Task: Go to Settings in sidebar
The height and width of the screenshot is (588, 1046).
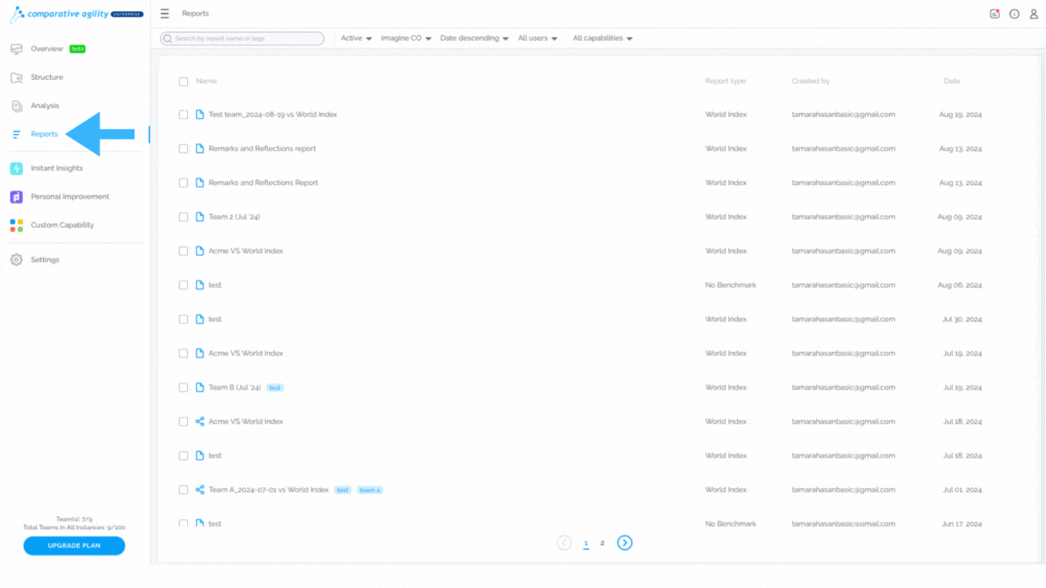Action: (44, 260)
